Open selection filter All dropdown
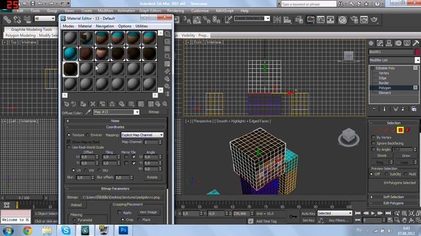The height and width of the screenshot is (236, 421). (45, 18)
